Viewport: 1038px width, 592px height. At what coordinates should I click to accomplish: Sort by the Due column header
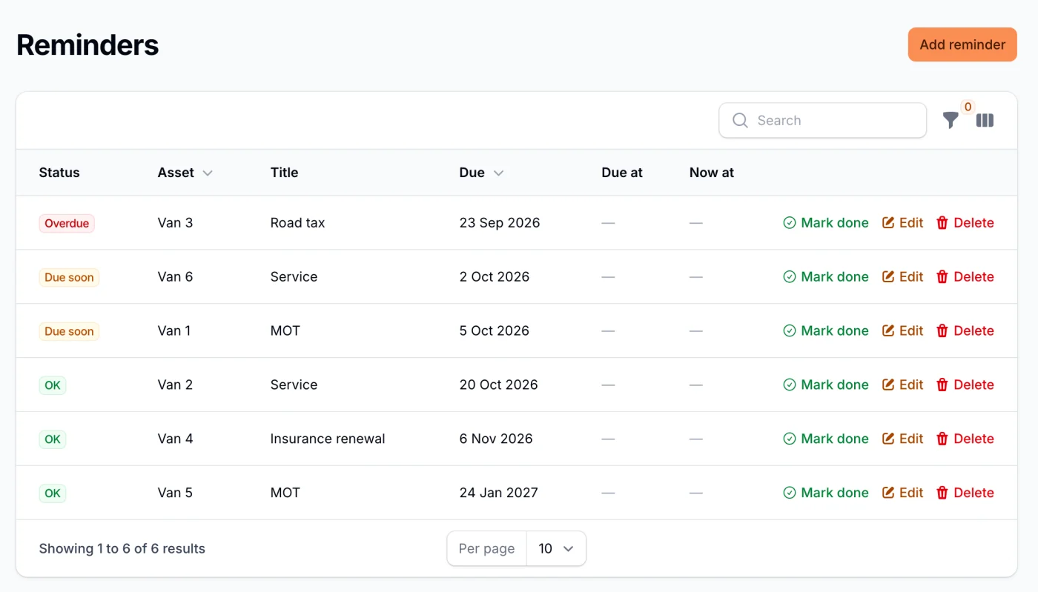(482, 173)
